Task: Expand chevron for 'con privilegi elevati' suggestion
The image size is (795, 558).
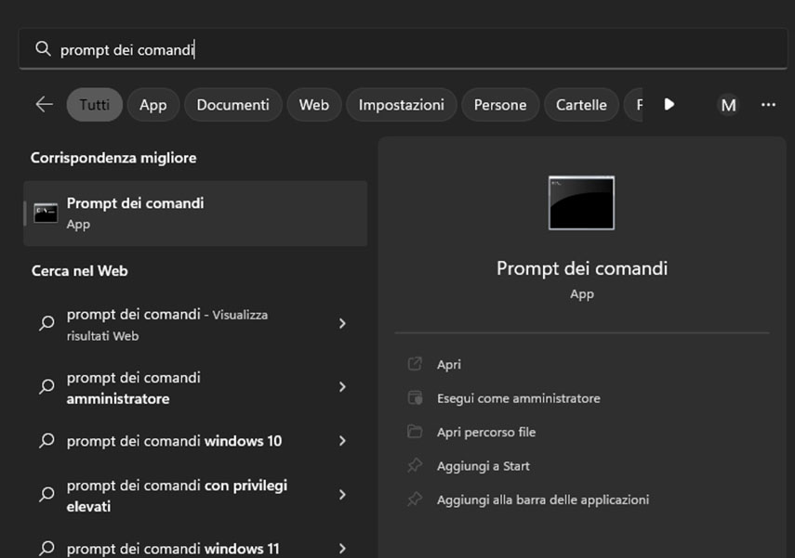Action: pos(343,495)
